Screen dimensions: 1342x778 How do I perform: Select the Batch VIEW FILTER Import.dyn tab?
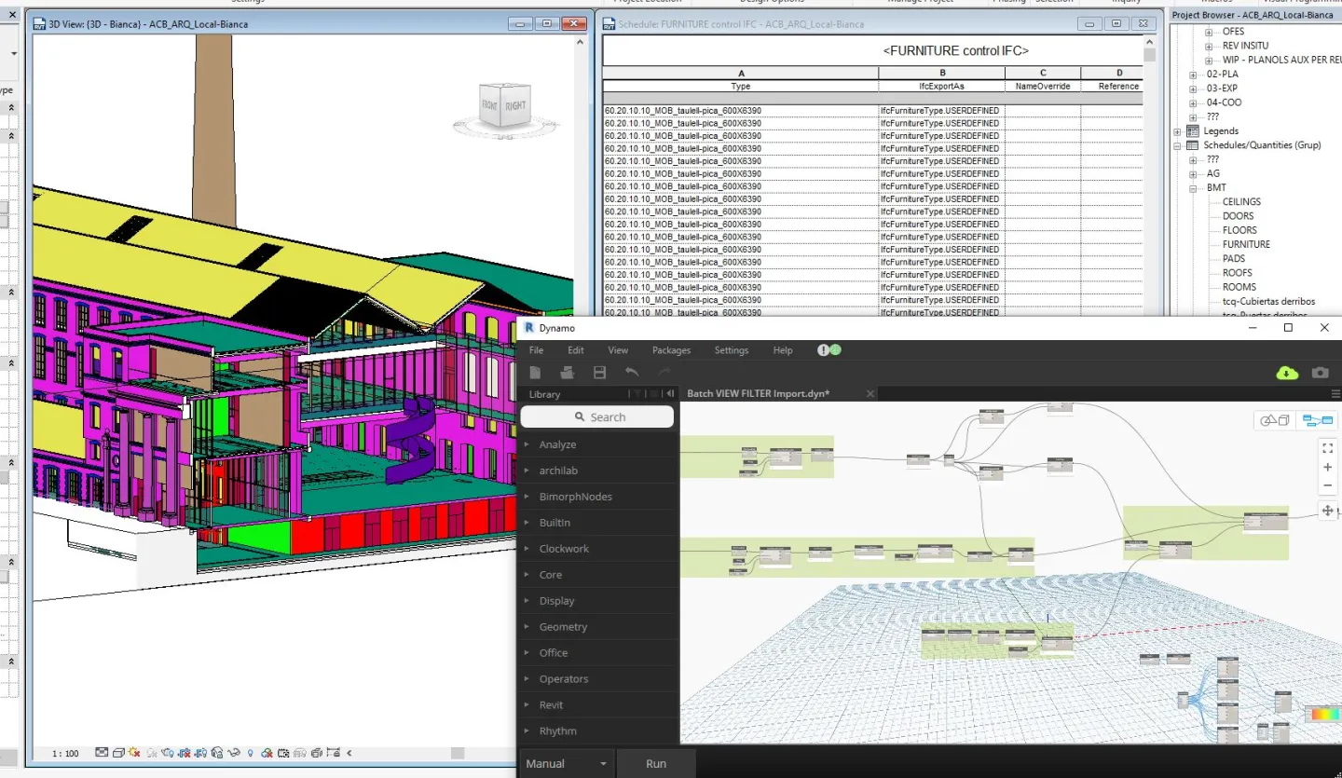point(758,393)
